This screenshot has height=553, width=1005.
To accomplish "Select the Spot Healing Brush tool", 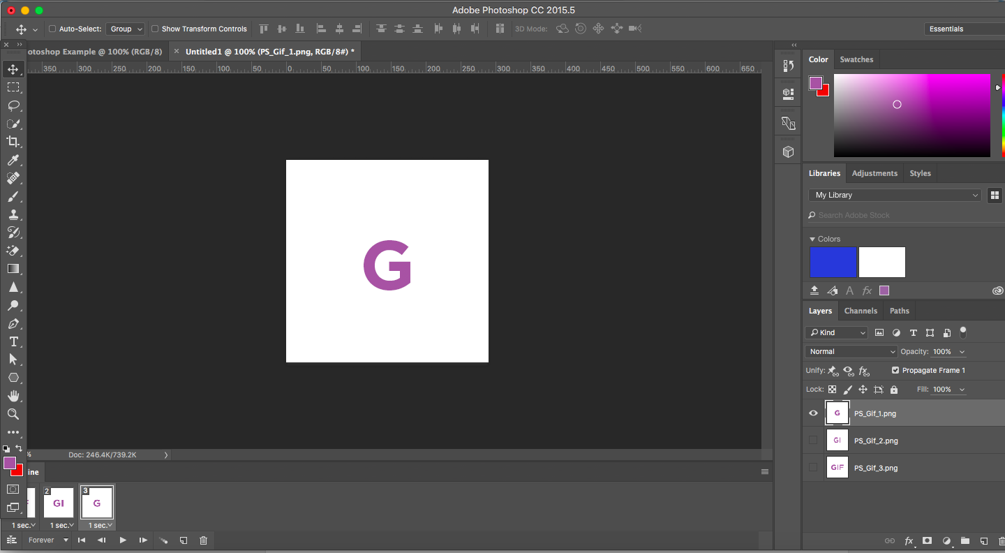I will click(13, 179).
